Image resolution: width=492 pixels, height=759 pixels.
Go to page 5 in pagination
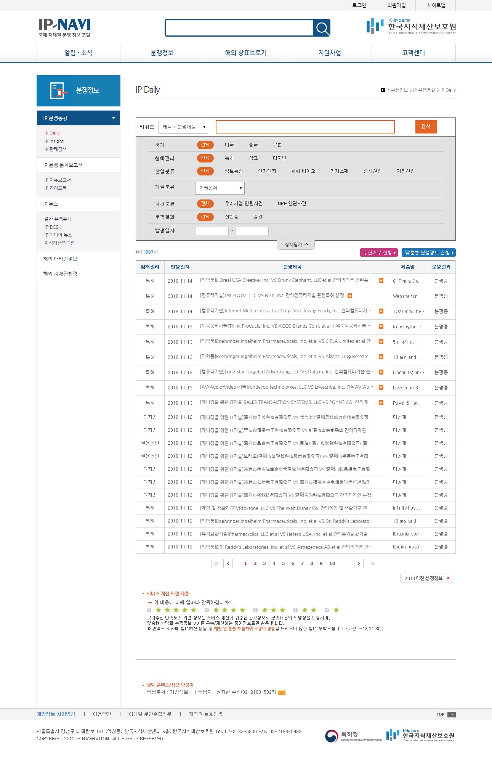pos(283,563)
